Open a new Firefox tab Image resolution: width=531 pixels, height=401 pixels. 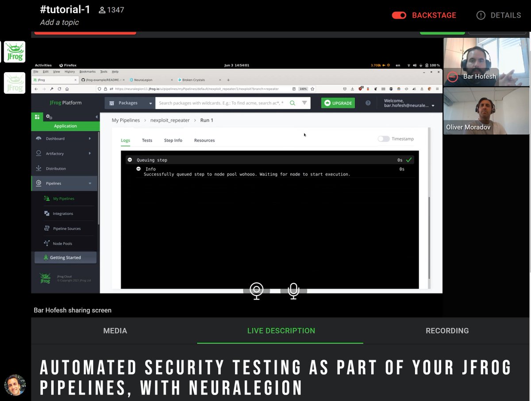pyautogui.click(x=228, y=80)
